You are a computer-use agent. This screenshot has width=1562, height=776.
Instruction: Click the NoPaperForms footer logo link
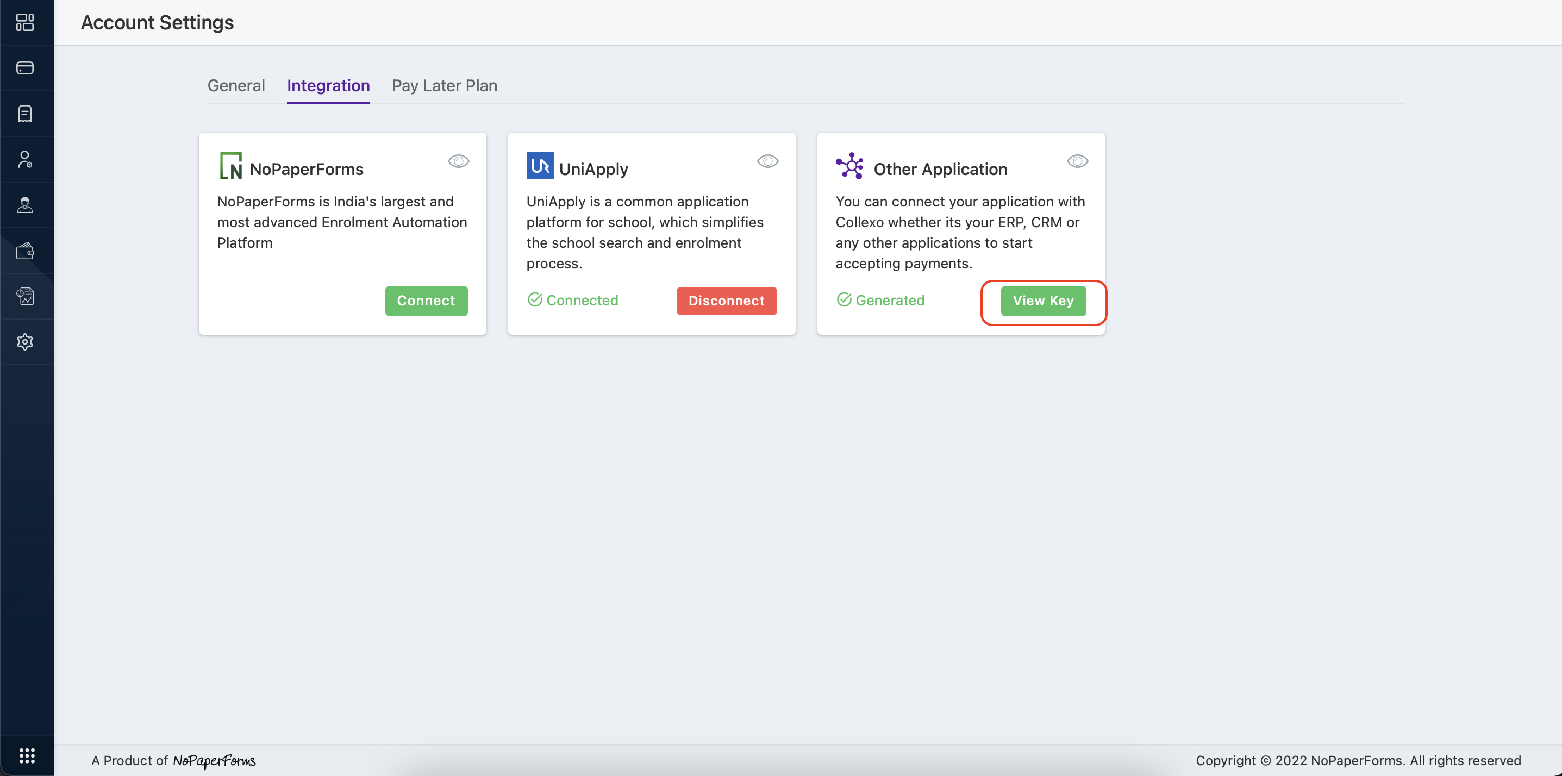pyautogui.click(x=214, y=760)
